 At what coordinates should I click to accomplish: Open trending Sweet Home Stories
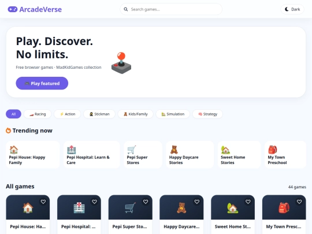click(x=239, y=155)
